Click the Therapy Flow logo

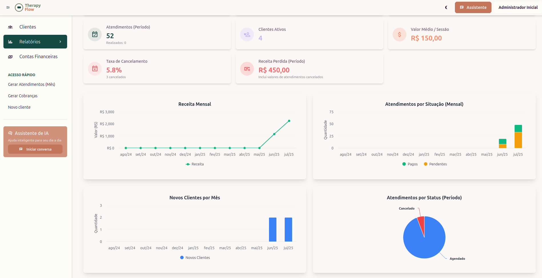tap(28, 7)
